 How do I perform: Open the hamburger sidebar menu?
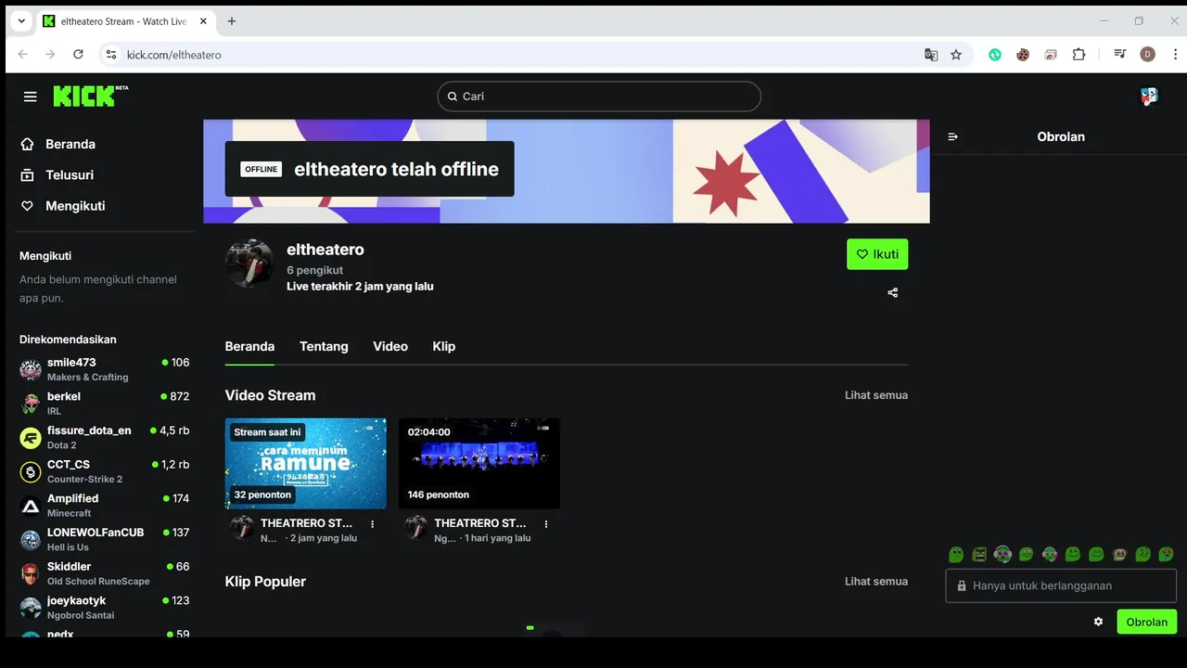pyautogui.click(x=31, y=96)
